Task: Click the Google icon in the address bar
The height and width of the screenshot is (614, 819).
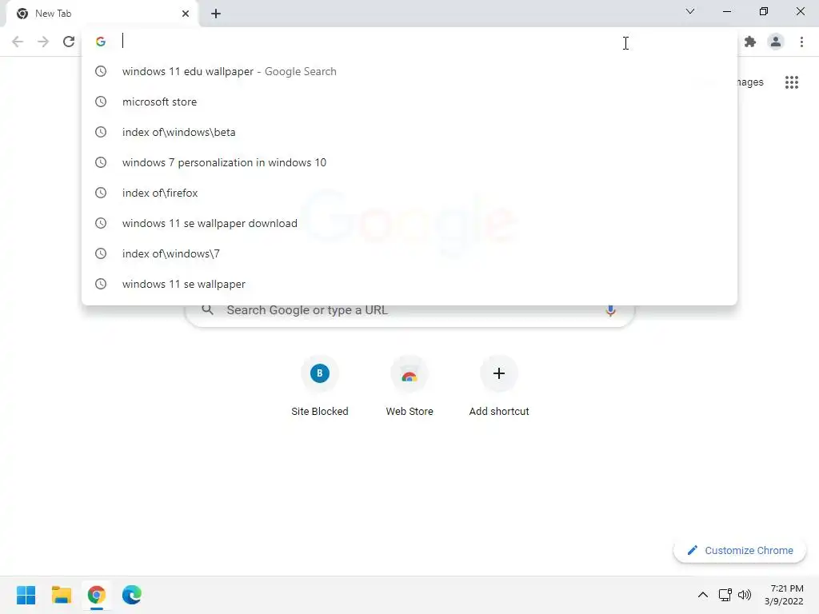Action: click(101, 42)
